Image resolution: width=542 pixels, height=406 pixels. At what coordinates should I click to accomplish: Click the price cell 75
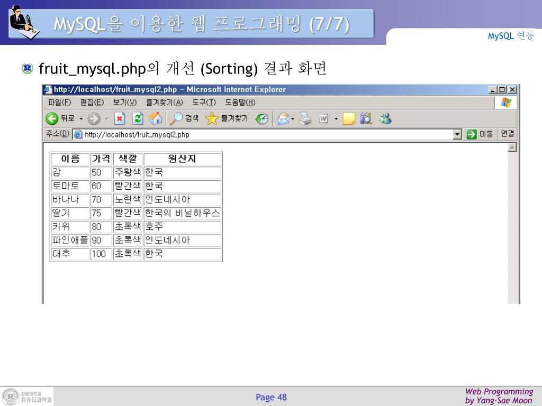coord(101,213)
